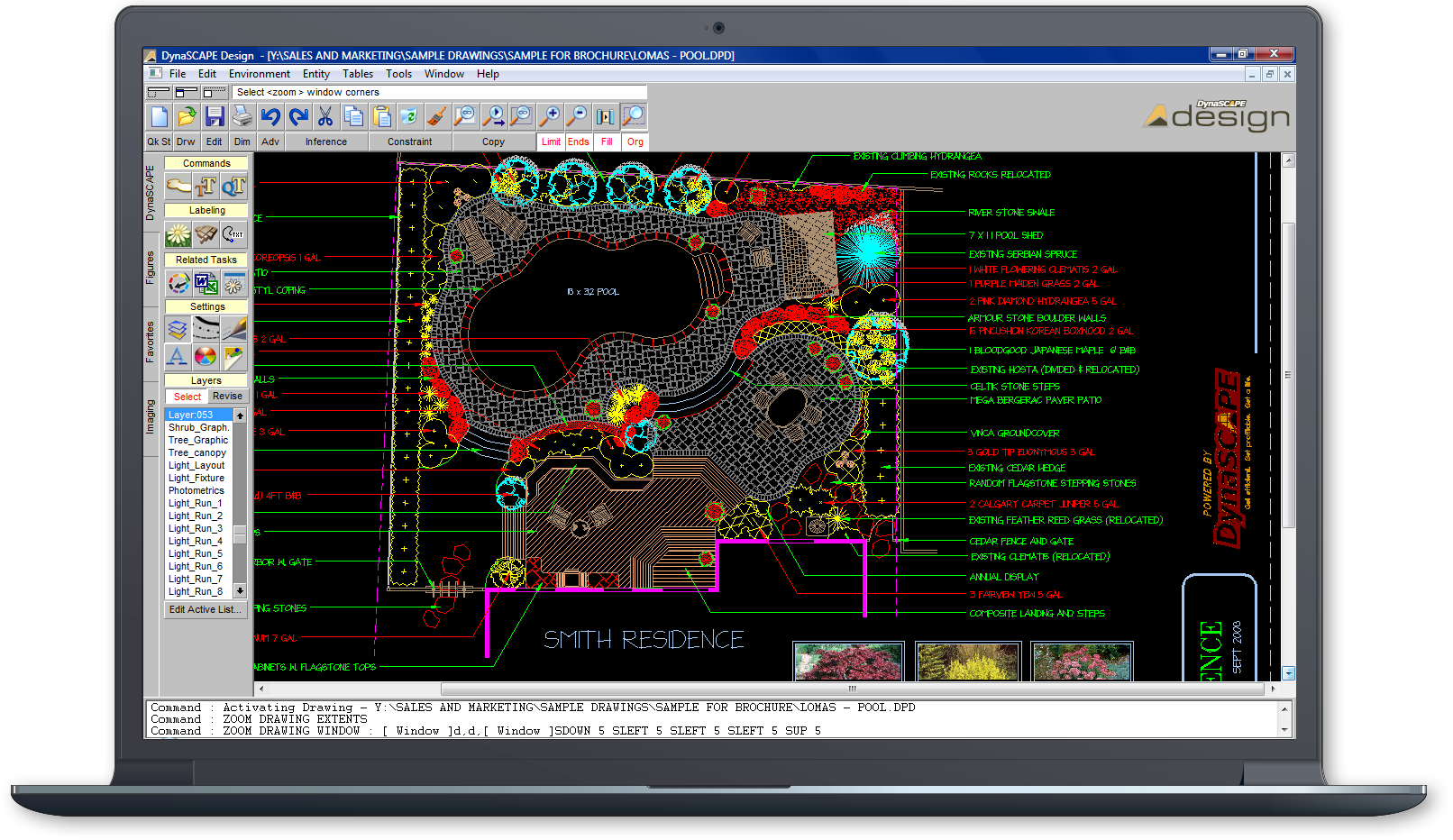
Task: Open the Drw toolbar tab
Action: [186, 142]
